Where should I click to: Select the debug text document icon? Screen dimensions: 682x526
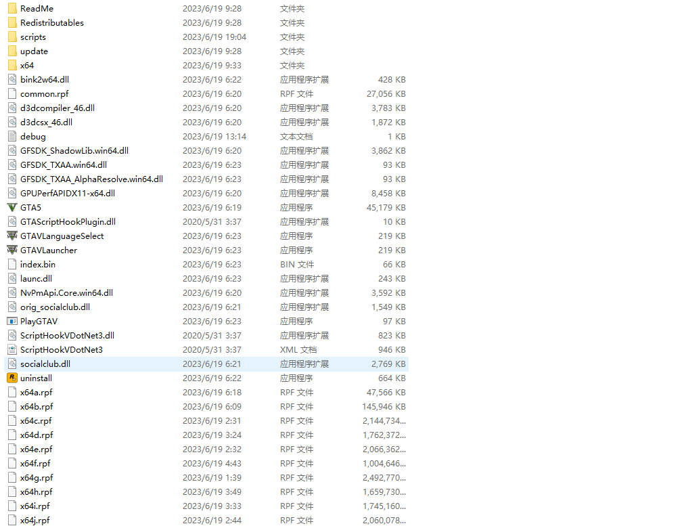click(12, 136)
